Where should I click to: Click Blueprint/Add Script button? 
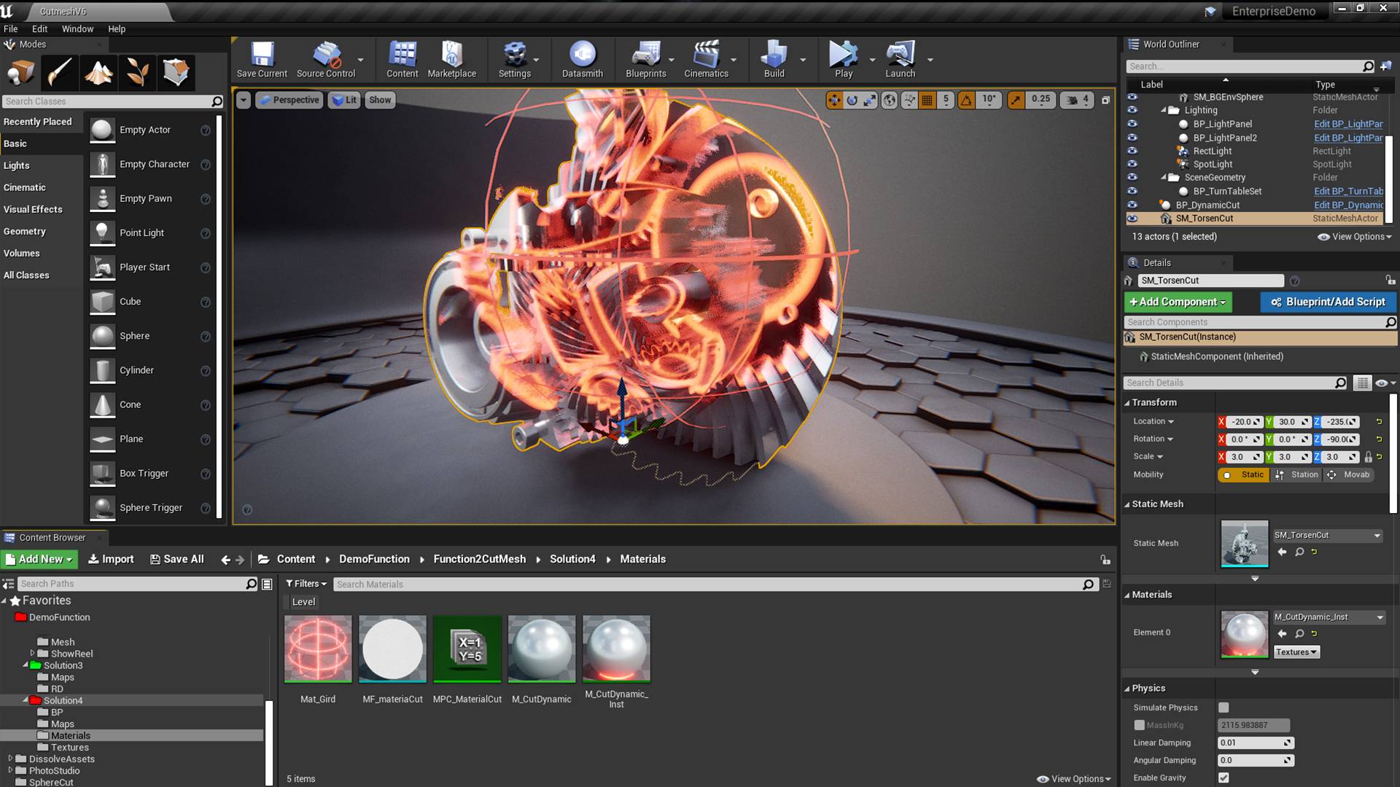point(1328,302)
